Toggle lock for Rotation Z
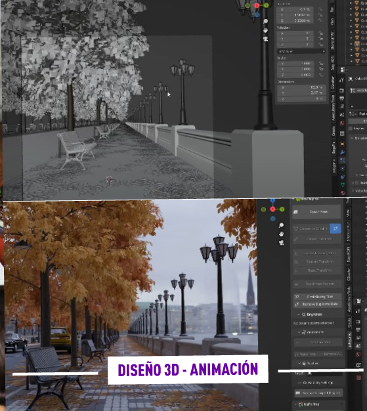 point(320,45)
